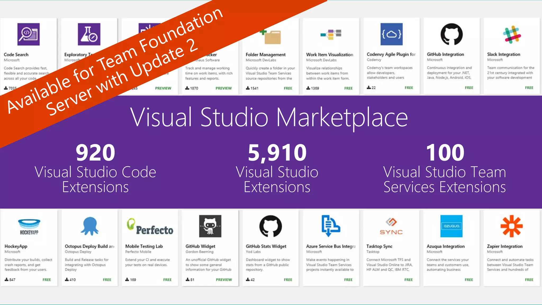Open the Folder Management folder icon

pyautogui.click(x=270, y=37)
